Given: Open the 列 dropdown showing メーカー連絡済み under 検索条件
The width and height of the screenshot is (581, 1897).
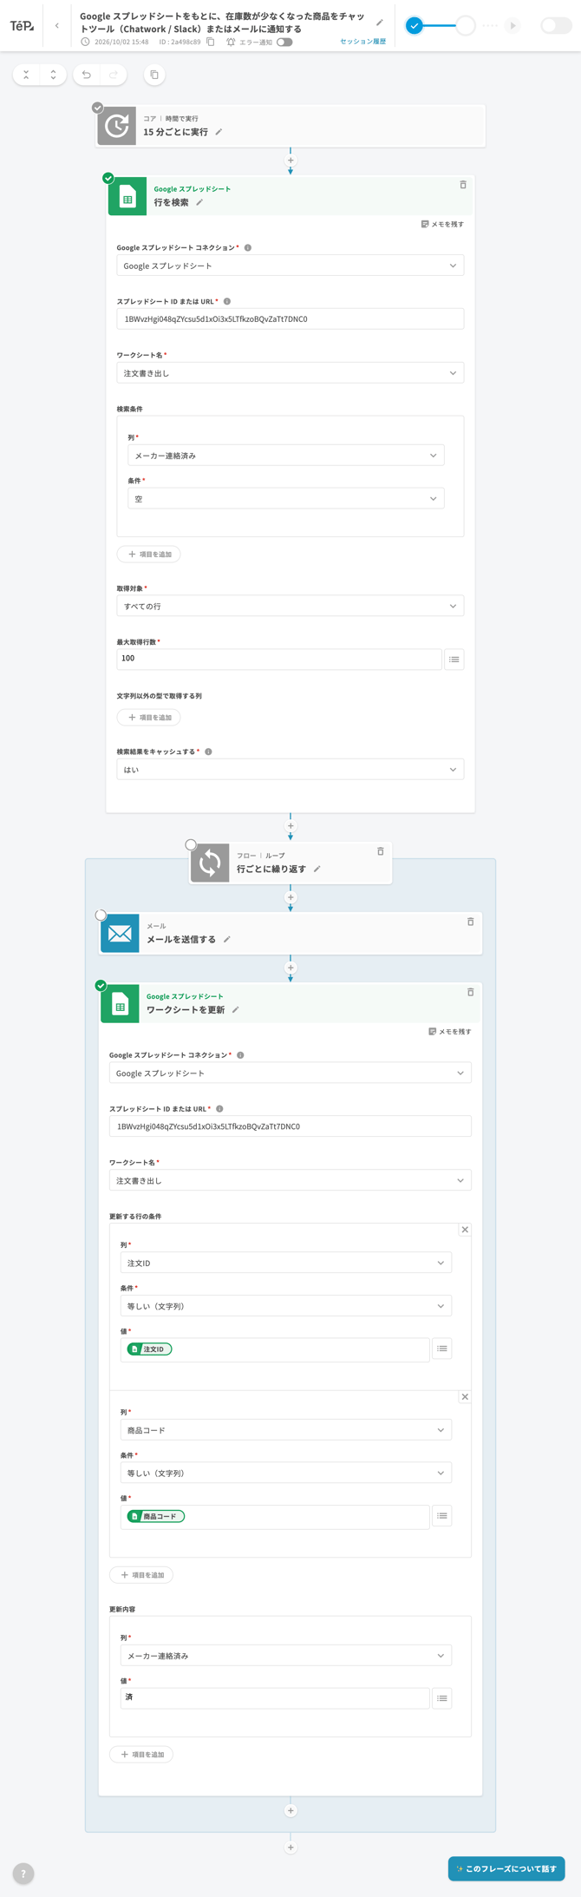Looking at the screenshot, I should click(286, 456).
